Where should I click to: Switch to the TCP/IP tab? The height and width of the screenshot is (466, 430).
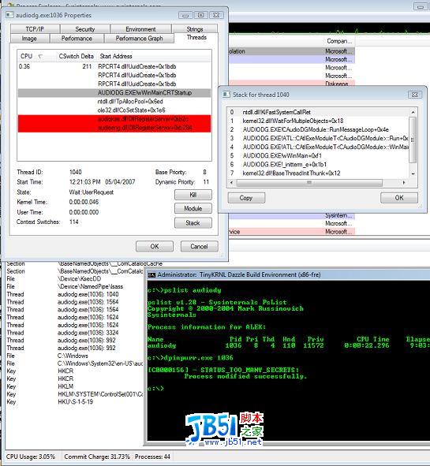click(x=35, y=29)
